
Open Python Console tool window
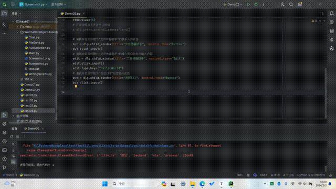[4, 124]
